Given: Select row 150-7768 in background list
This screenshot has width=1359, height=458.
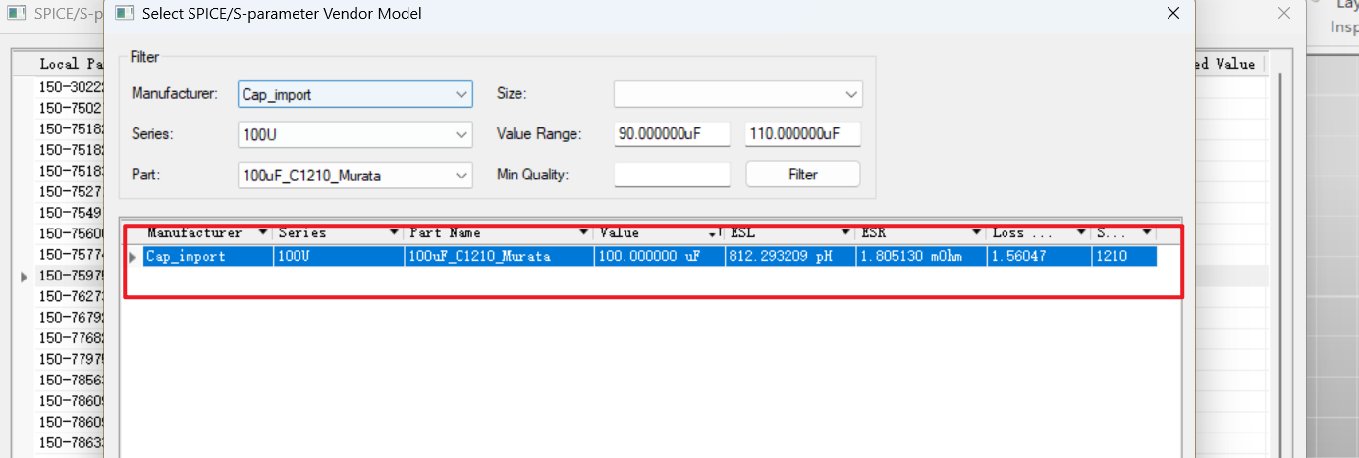Looking at the screenshot, I should coord(69,338).
